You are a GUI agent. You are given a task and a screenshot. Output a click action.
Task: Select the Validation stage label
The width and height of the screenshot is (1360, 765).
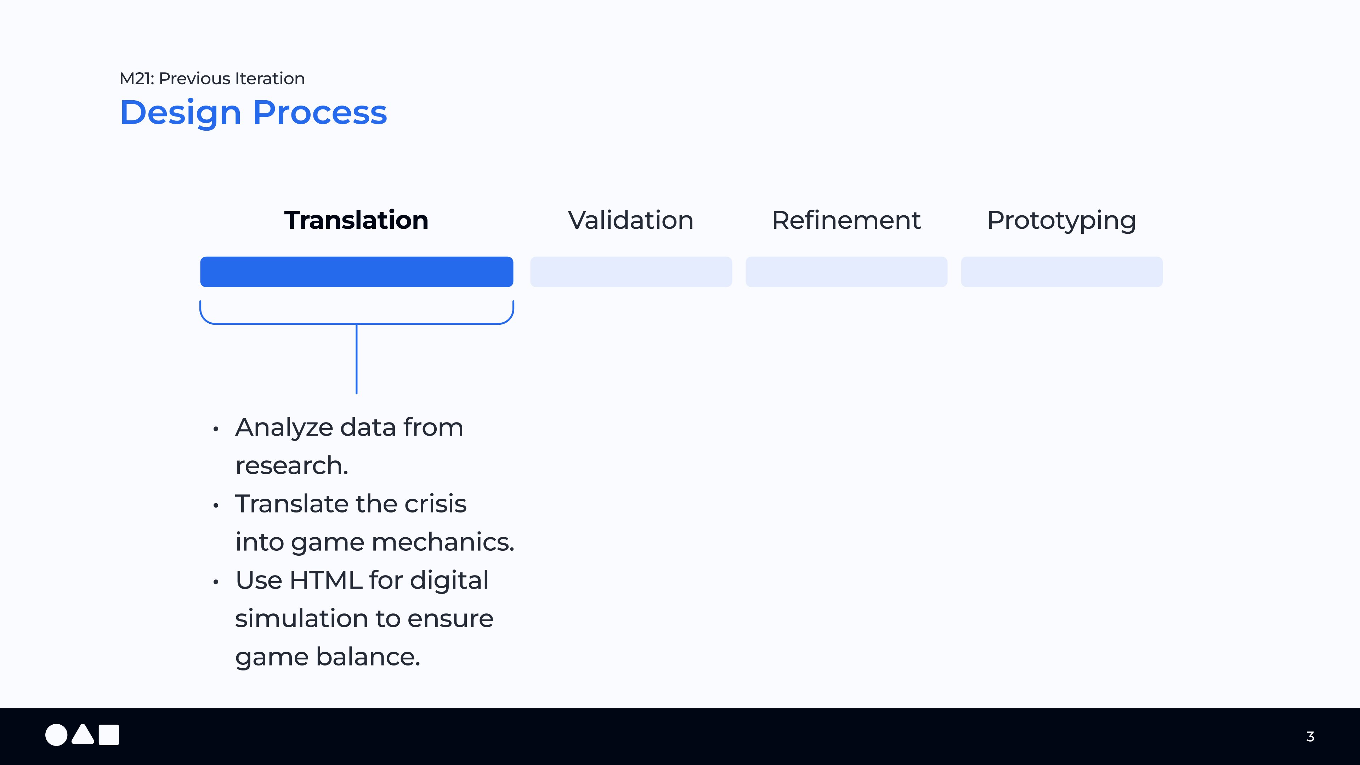(x=630, y=220)
